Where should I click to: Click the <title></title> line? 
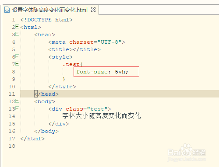[74, 49]
